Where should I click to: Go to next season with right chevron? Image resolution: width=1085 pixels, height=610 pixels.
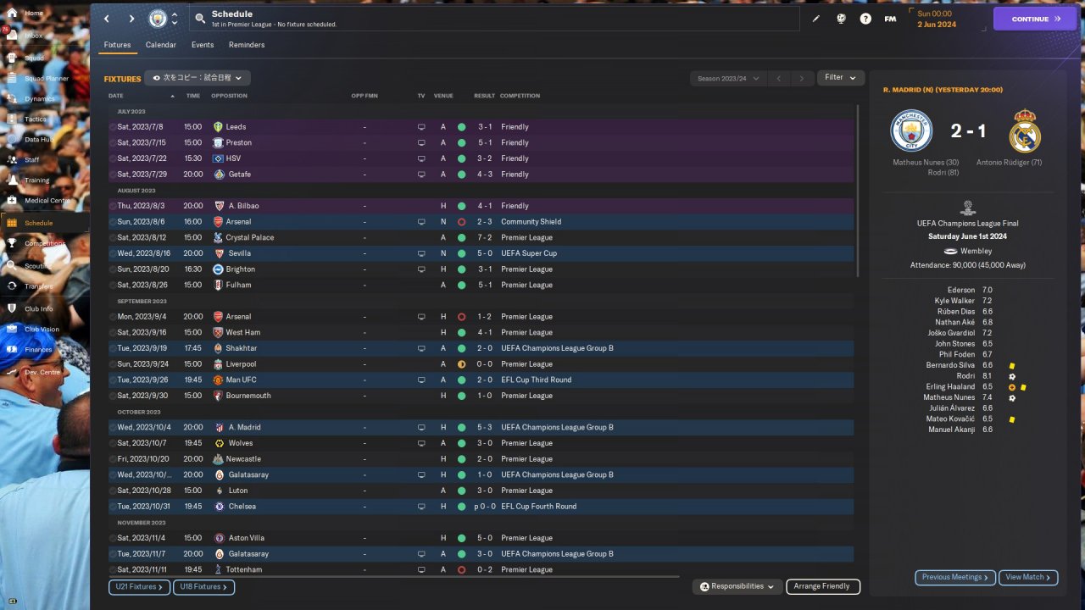point(802,78)
